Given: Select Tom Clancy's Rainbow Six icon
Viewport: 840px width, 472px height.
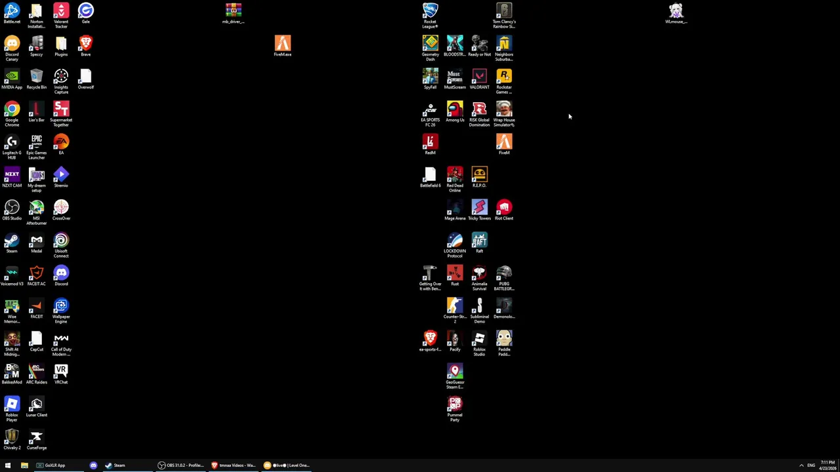Looking at the screenshot, I should (504, 16).
